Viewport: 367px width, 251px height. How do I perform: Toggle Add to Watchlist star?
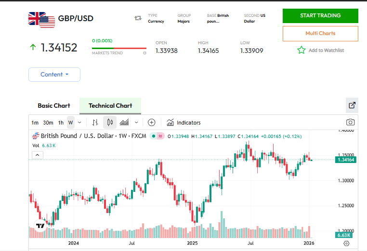pyautogui.click(x=301, y=50)
